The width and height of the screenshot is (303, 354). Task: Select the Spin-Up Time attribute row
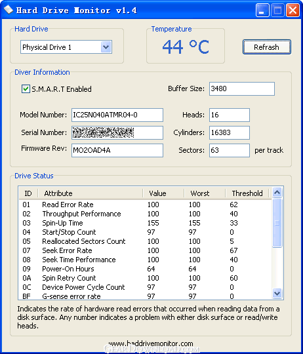145,223
